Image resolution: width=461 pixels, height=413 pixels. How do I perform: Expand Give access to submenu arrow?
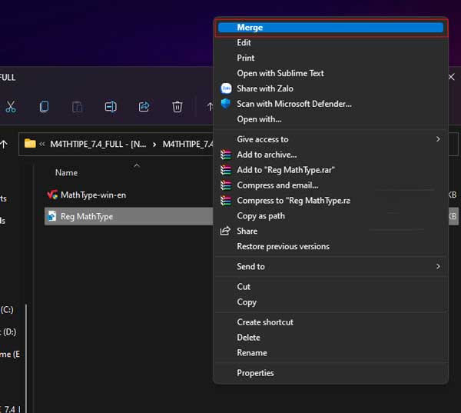click(x=438, y=139)
